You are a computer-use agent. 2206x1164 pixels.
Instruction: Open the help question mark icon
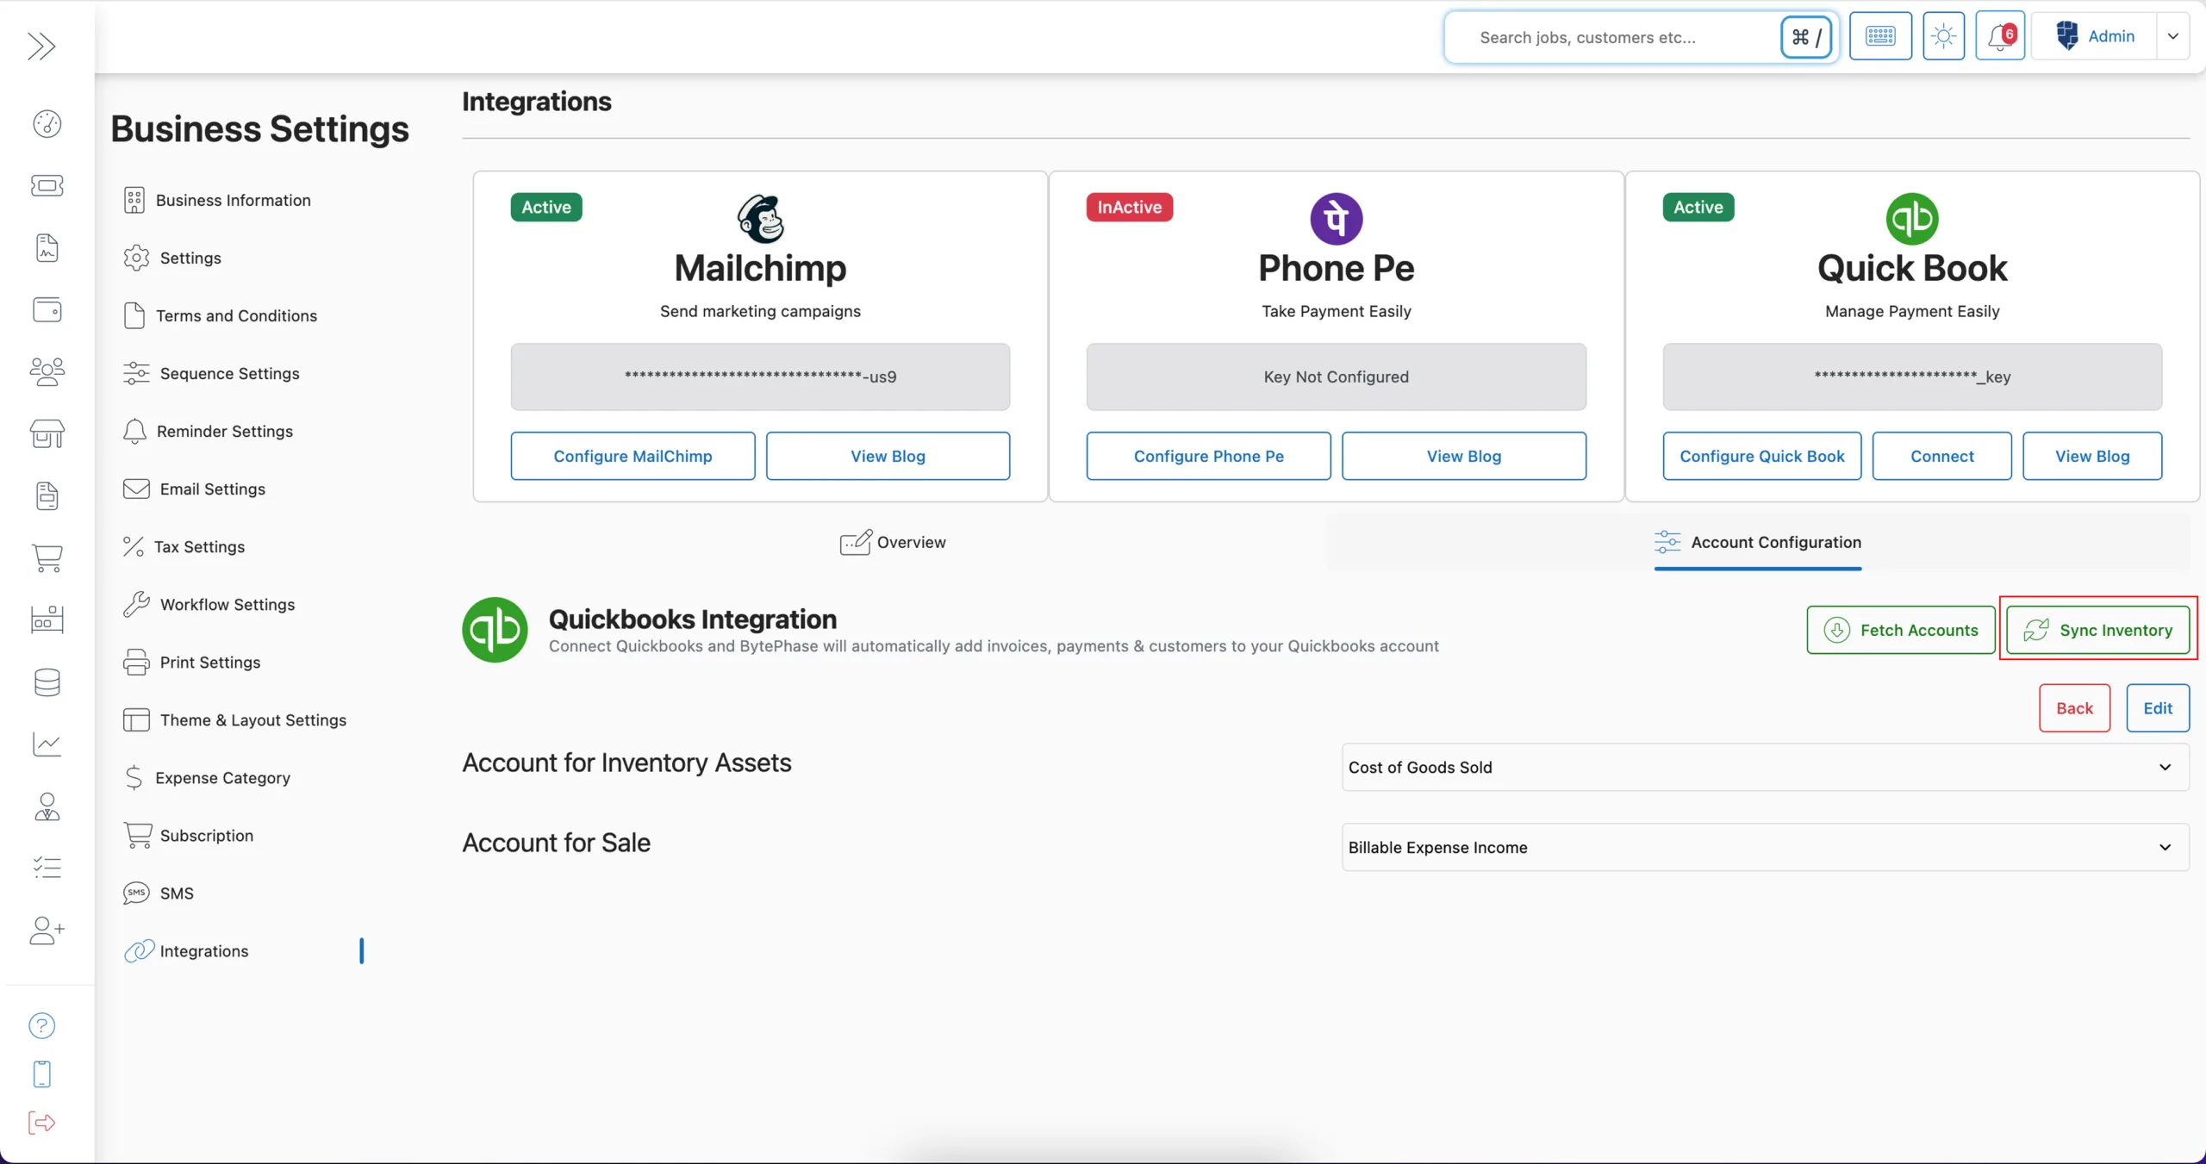(41, 1025)
